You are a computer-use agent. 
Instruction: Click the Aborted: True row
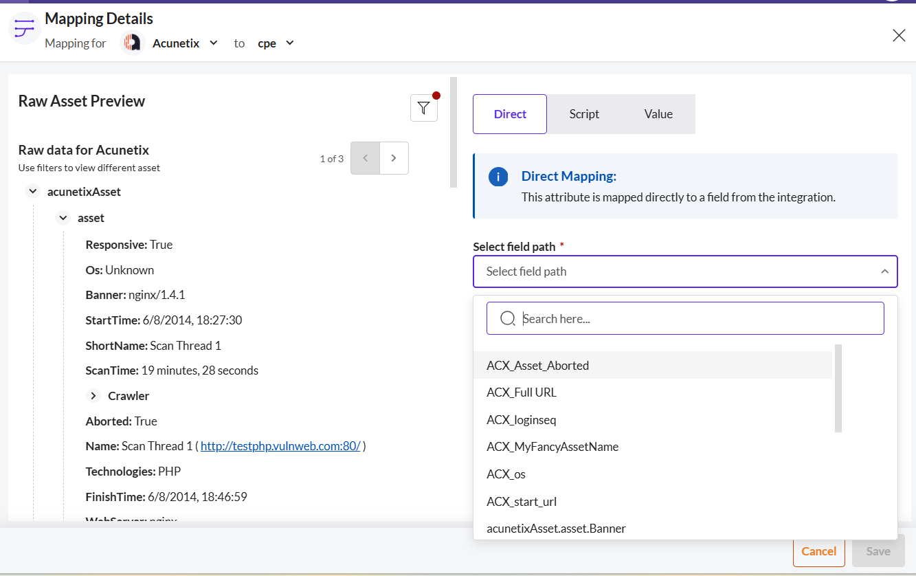tap(122, 421)
